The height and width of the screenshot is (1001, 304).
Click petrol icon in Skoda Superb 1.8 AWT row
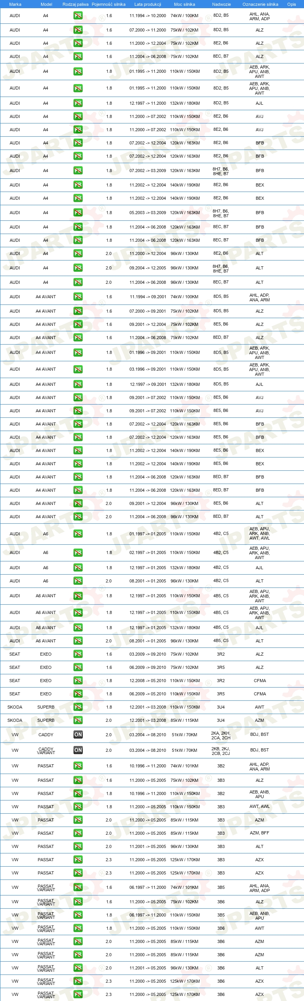coord(78,707)
